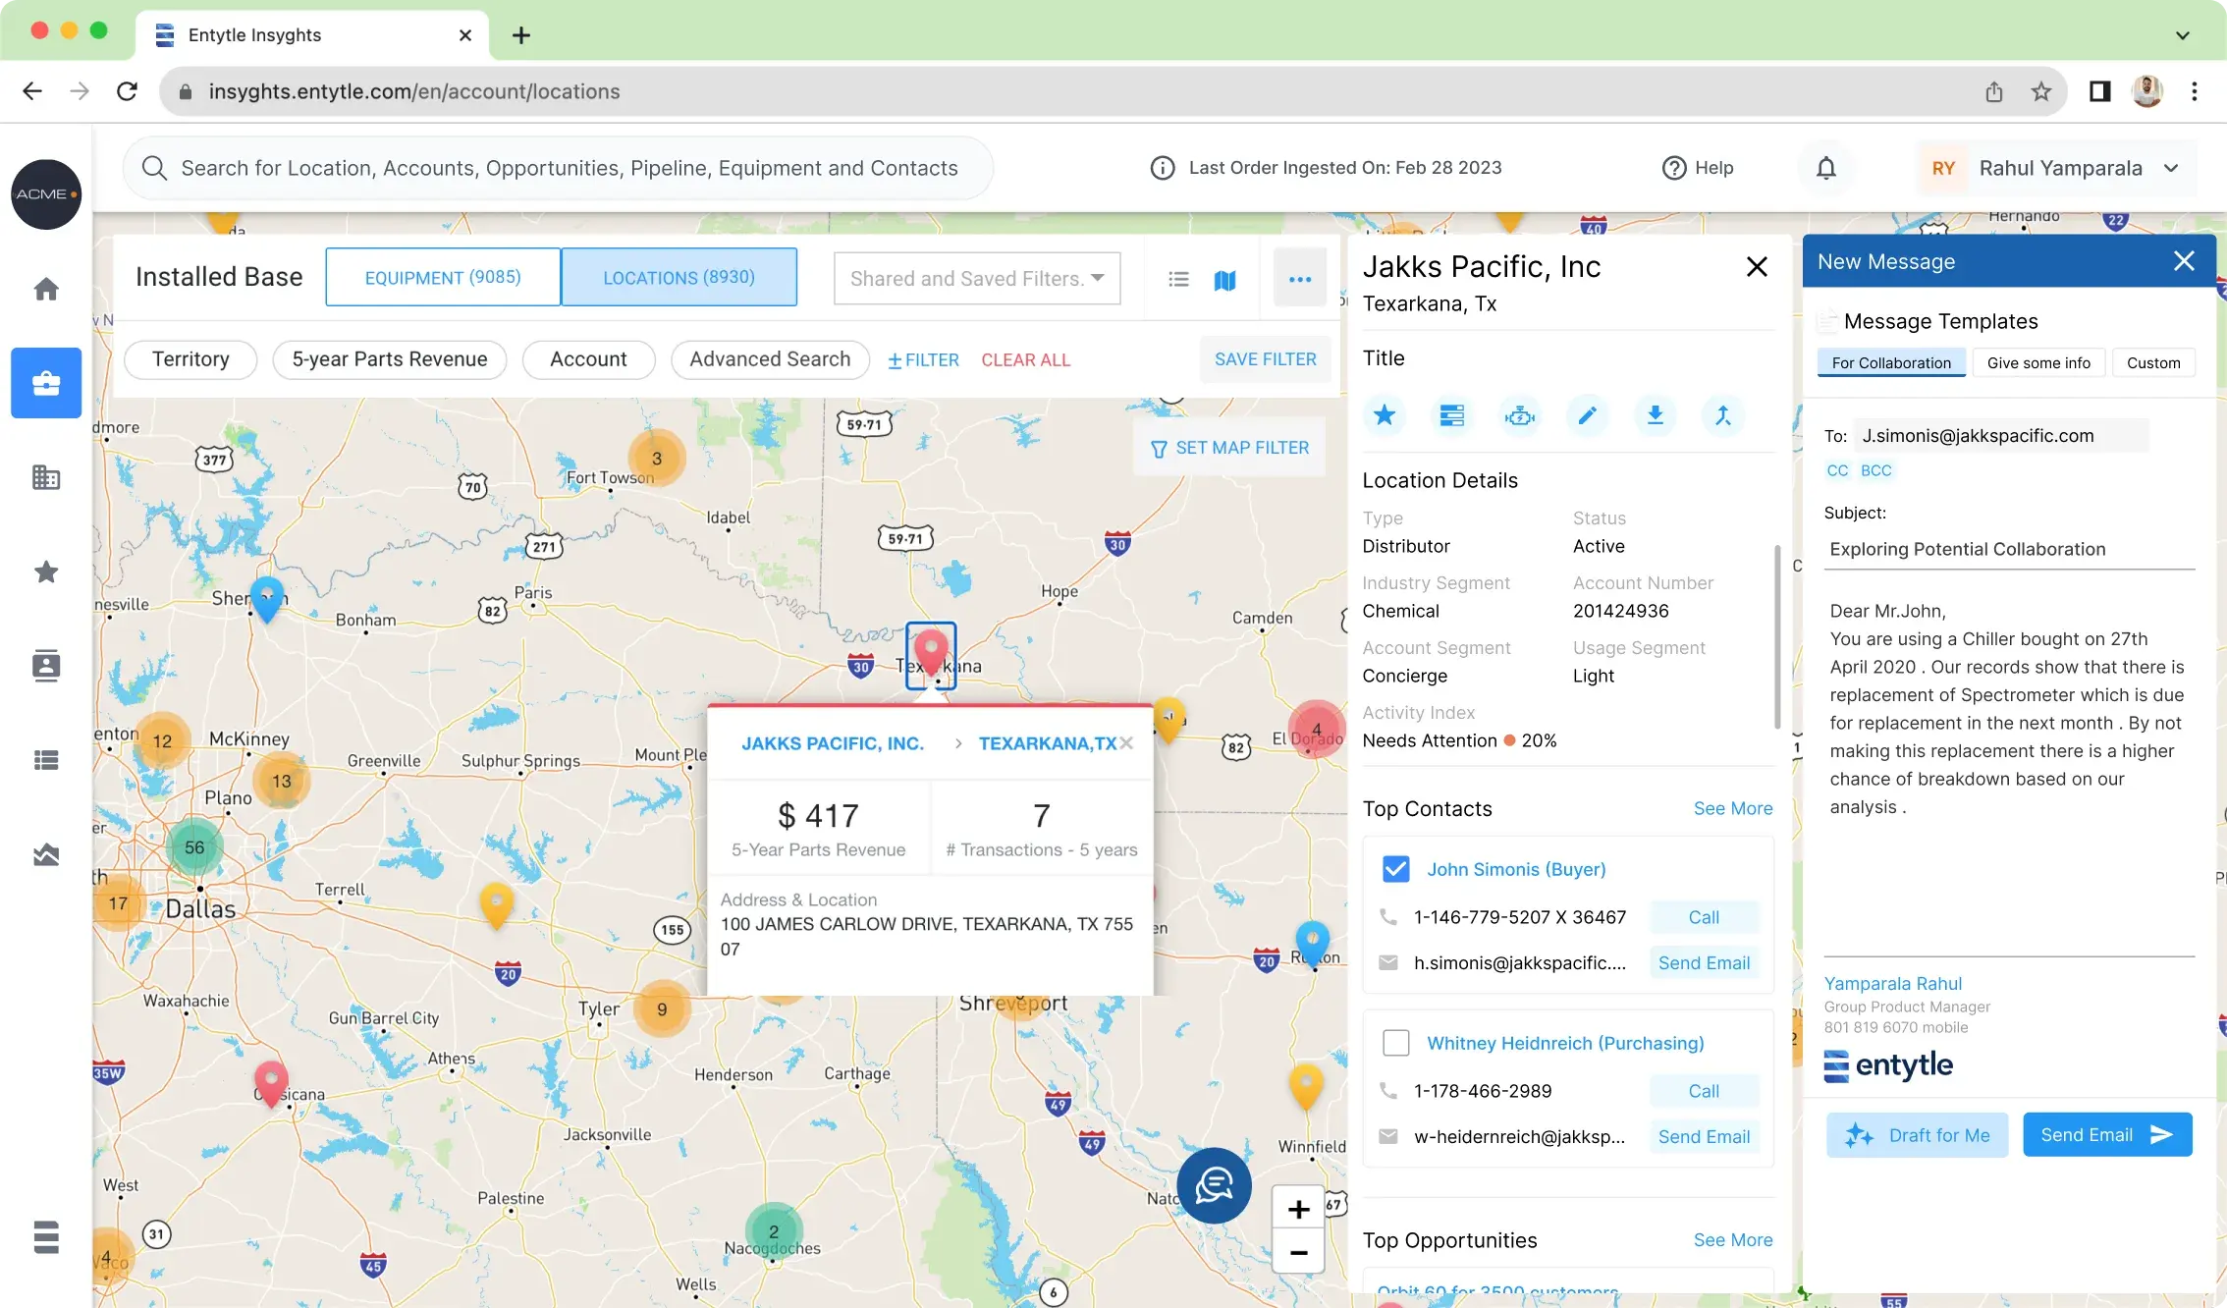Click the browser reload button
Screen dimensions: 2227x1308
(x=127, y=91)
